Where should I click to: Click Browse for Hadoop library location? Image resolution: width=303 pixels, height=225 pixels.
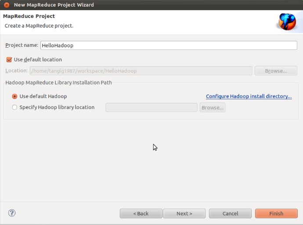pos(213,108)
